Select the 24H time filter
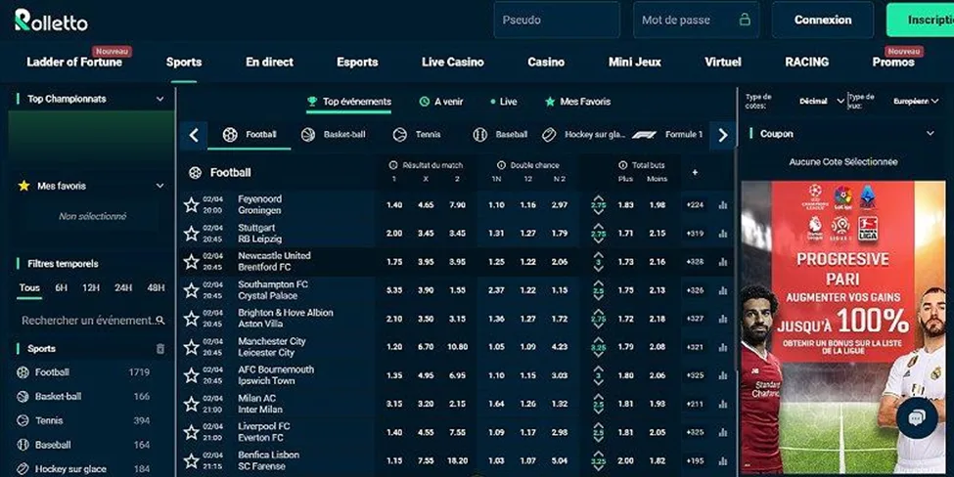Image resolution: width=954 pixels, height=477 pixels. click(123, 288)
